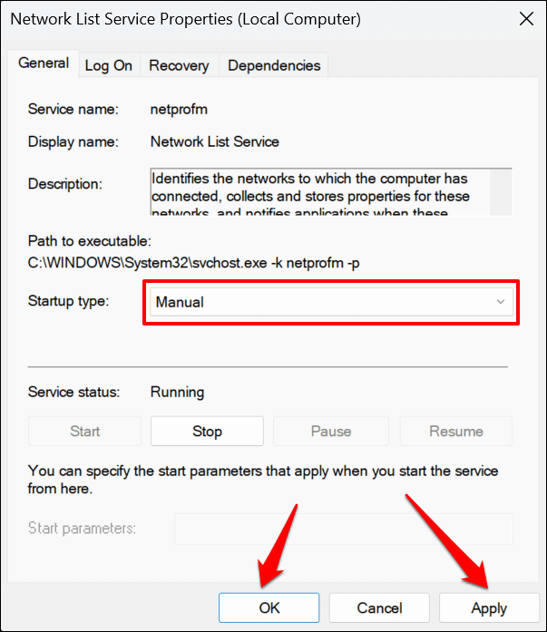Switch to the General tab
547x632 pixels.
[44, 63]
